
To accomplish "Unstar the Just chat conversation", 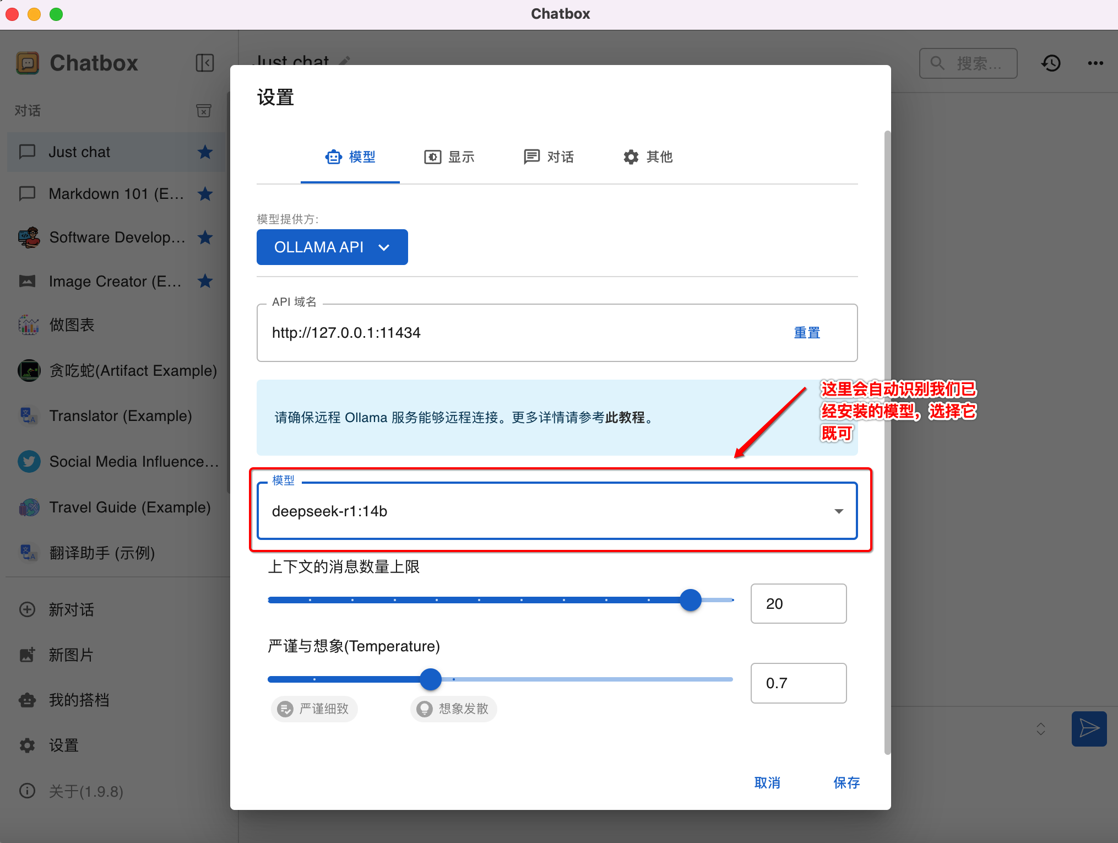I will (205, 152).
